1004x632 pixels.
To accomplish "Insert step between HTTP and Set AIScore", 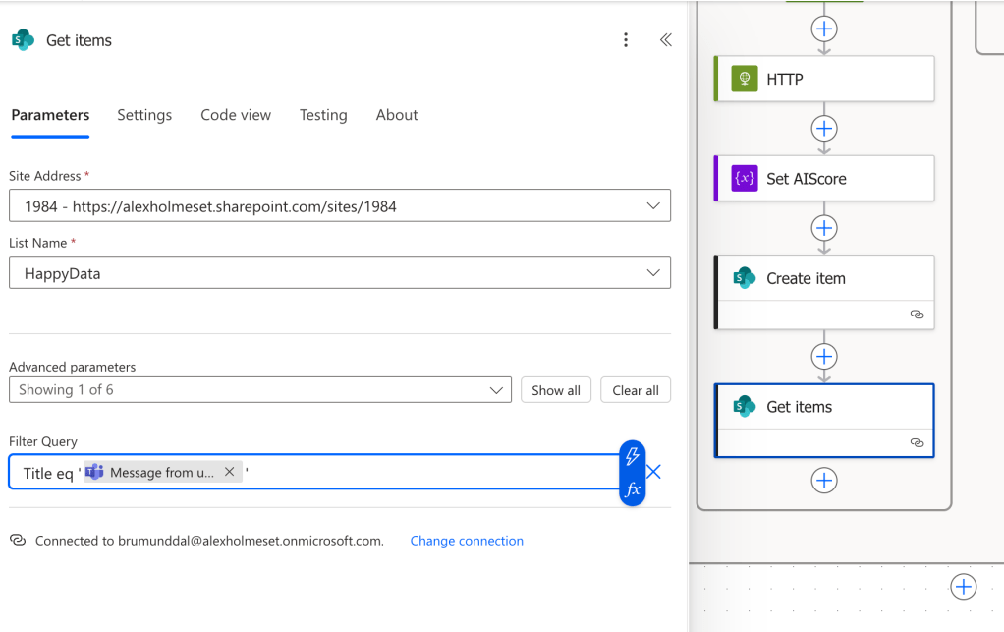I will pyautogui.click(x=824, y=129).
